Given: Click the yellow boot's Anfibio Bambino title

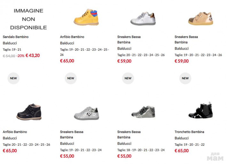Looking at the screenshot, I should point(72,37).
